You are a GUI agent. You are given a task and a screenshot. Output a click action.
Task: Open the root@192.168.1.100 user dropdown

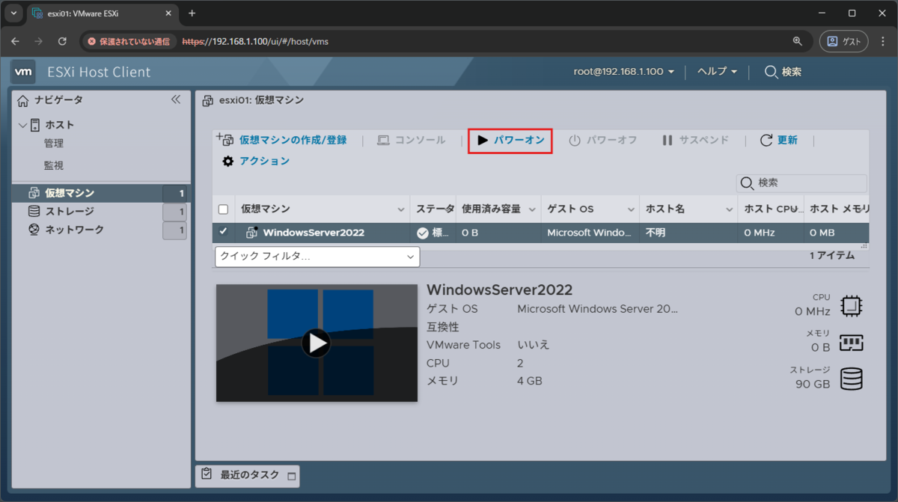click(624, 72)
